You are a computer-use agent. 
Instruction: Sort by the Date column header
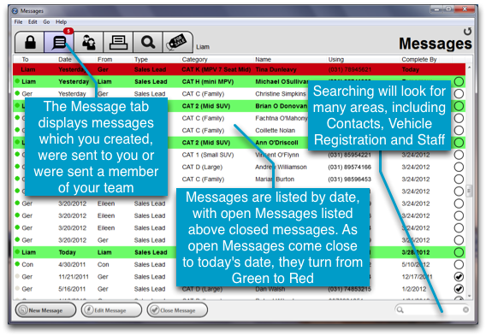[65, 59]
